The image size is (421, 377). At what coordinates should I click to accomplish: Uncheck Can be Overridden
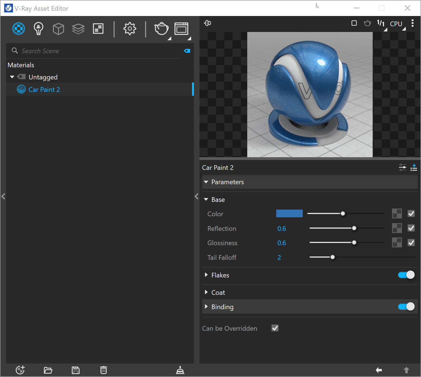pos(275,328)
